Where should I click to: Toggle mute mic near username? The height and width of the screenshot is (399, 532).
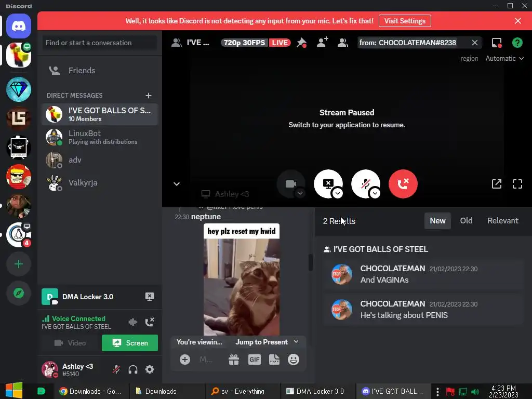pyautogui.click(x=116, y=369)
